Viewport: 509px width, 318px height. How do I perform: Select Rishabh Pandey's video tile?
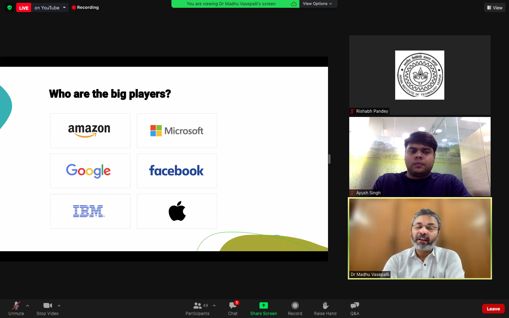coord(420,75)
